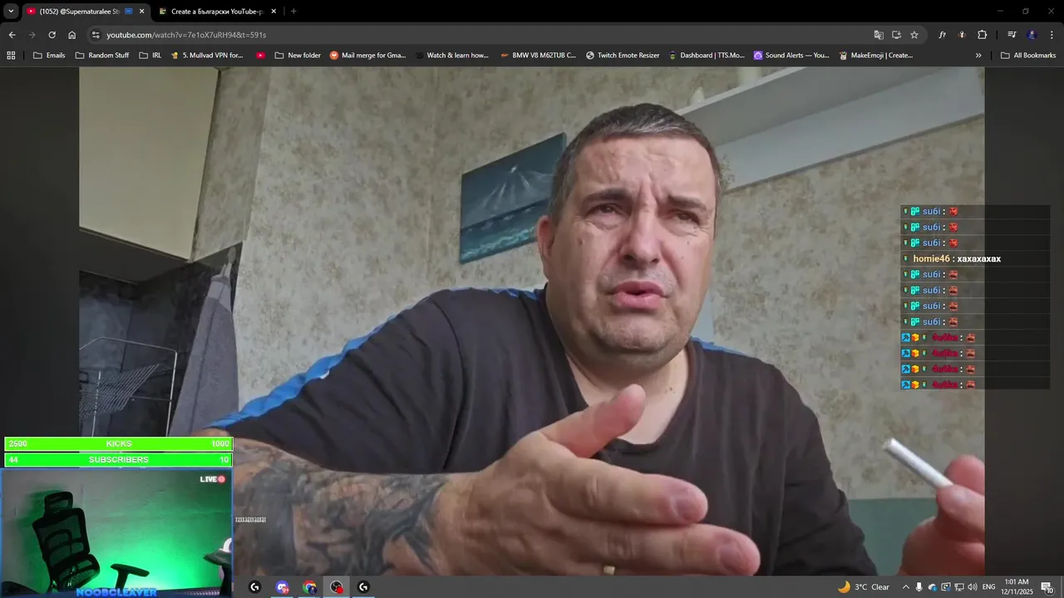Translate this page icon
The image size is (1064, 598).
(x=879, y=35)
